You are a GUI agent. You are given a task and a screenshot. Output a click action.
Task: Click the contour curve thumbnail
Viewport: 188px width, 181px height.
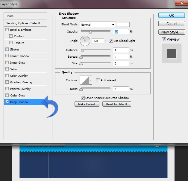84,80
